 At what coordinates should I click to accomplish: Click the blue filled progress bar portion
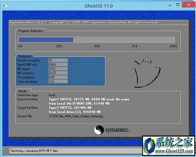pyautogui.click(x=46, y=40)
